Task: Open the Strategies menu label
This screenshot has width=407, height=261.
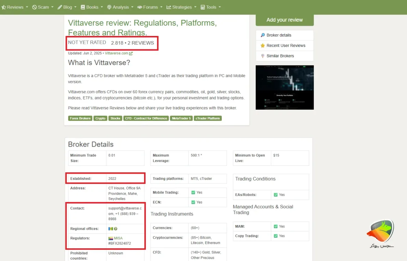Action: (x=182, y=7)
